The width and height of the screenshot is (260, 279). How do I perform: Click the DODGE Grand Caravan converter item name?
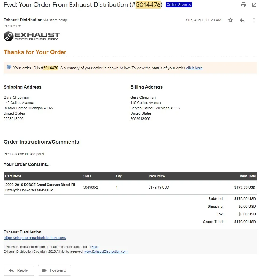(x=40, y=187)
